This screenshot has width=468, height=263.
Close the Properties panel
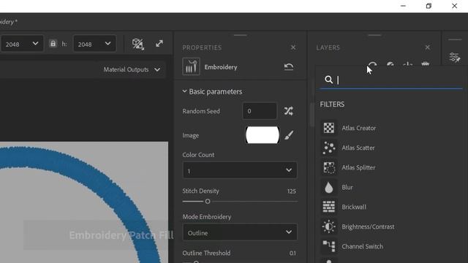[293, 47]
